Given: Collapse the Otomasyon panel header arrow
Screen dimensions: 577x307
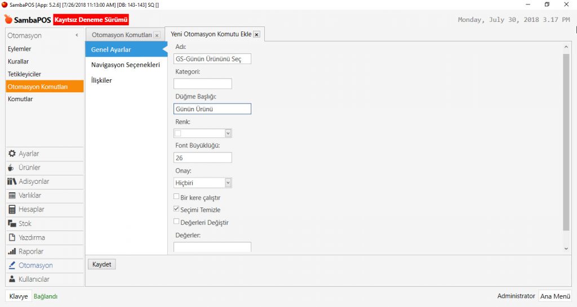Looking at the screenshot, I should [77, 35].
